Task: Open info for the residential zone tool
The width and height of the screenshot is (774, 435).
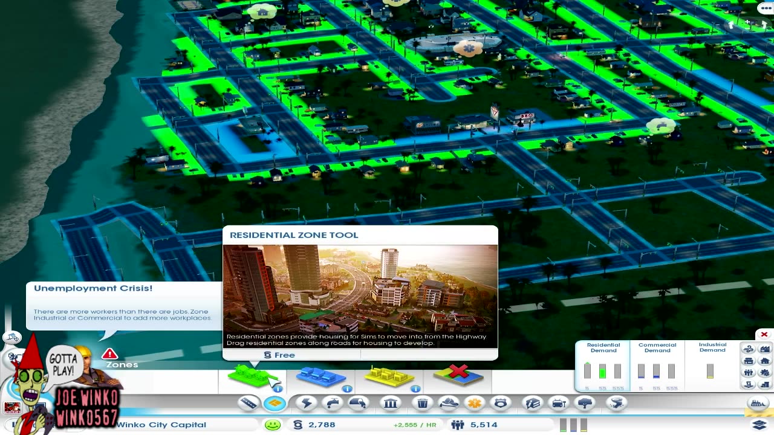Action: pos(278,388)
